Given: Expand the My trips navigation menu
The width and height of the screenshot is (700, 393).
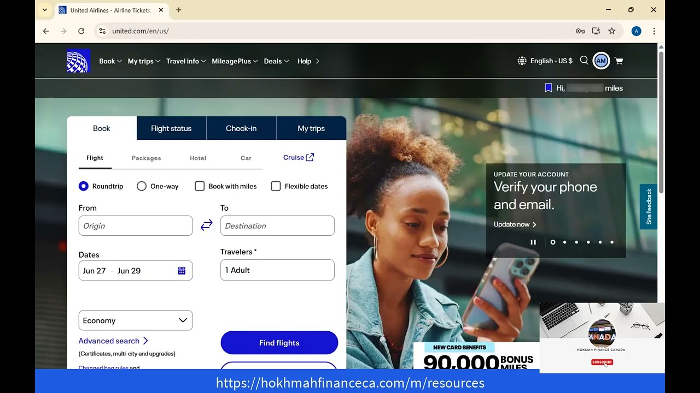Looking at the screenshot, I should (144, 61).
